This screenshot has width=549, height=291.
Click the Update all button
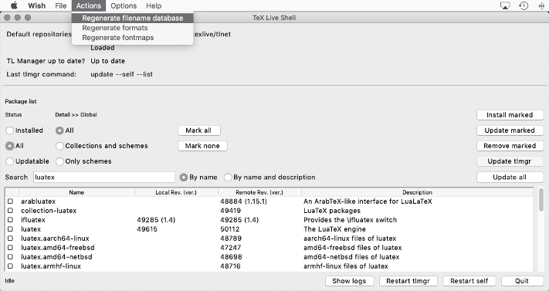click(510, 178)
